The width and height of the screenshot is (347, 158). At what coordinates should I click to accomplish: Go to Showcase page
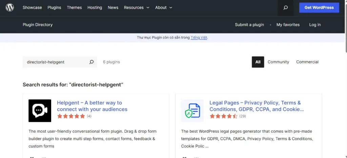(32, 7)
